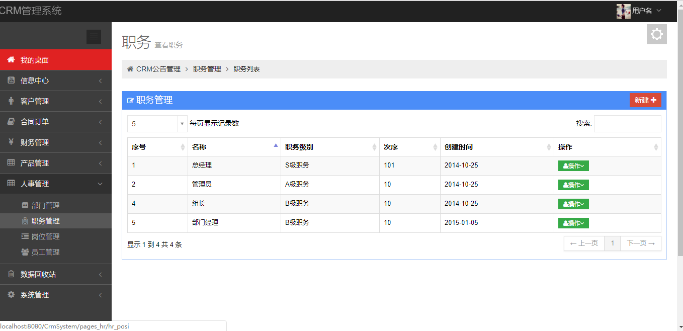Collapse the 人事管理 menu chevron
This screenshot has width=683, height=331.
point(100,184)
